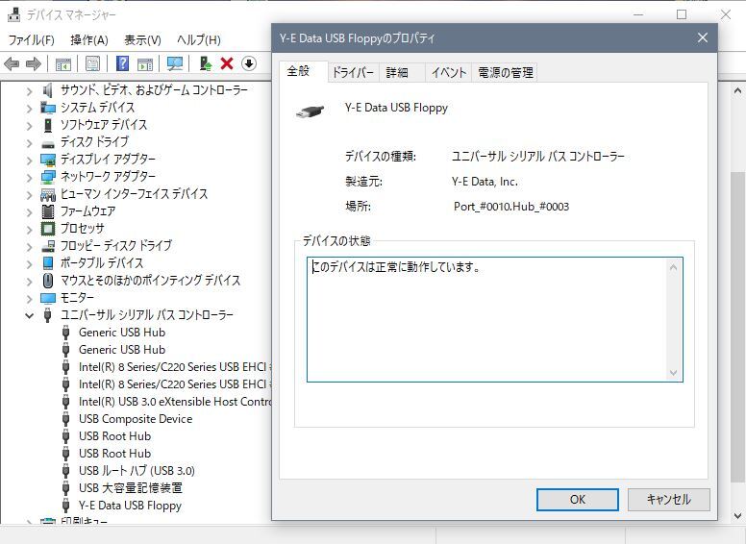
Task: Click the scan for hardware changes monitor icon
Action: 175,63
